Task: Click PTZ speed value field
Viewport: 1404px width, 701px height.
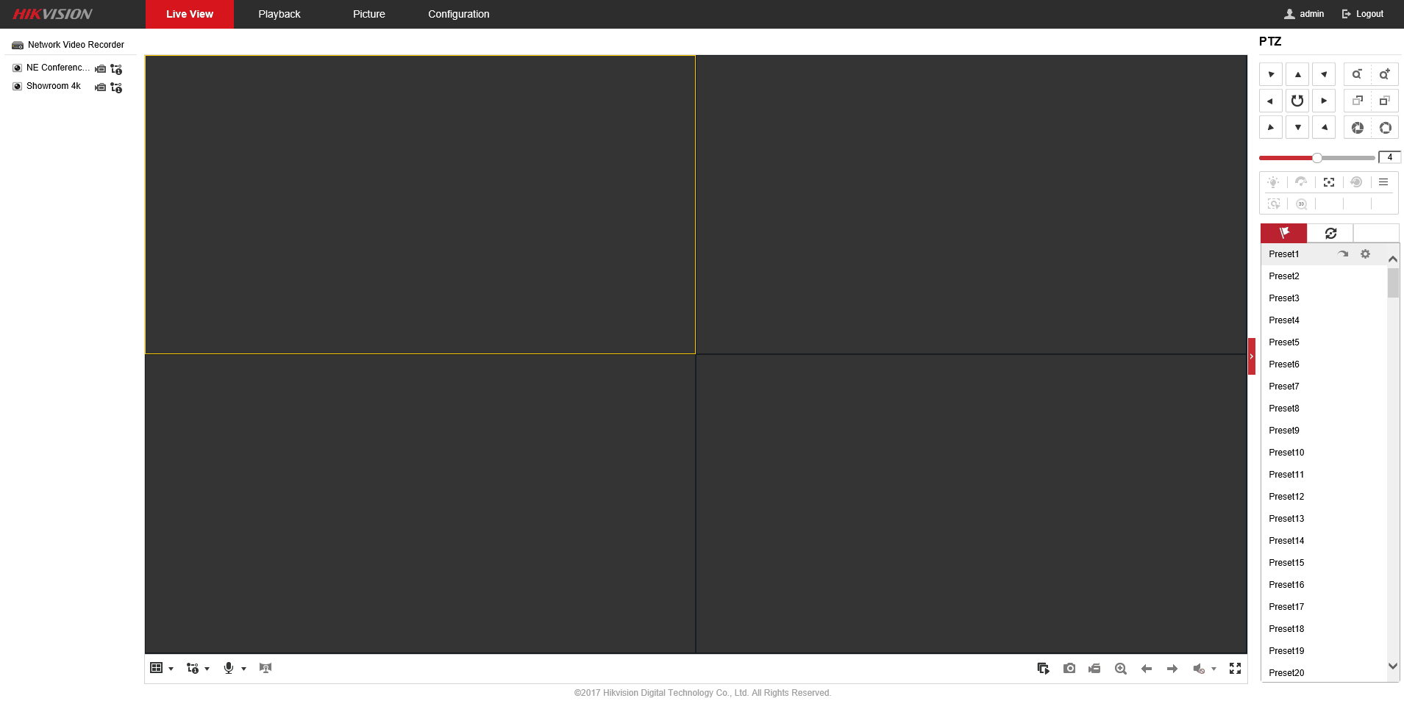Action: (1389, 157)
